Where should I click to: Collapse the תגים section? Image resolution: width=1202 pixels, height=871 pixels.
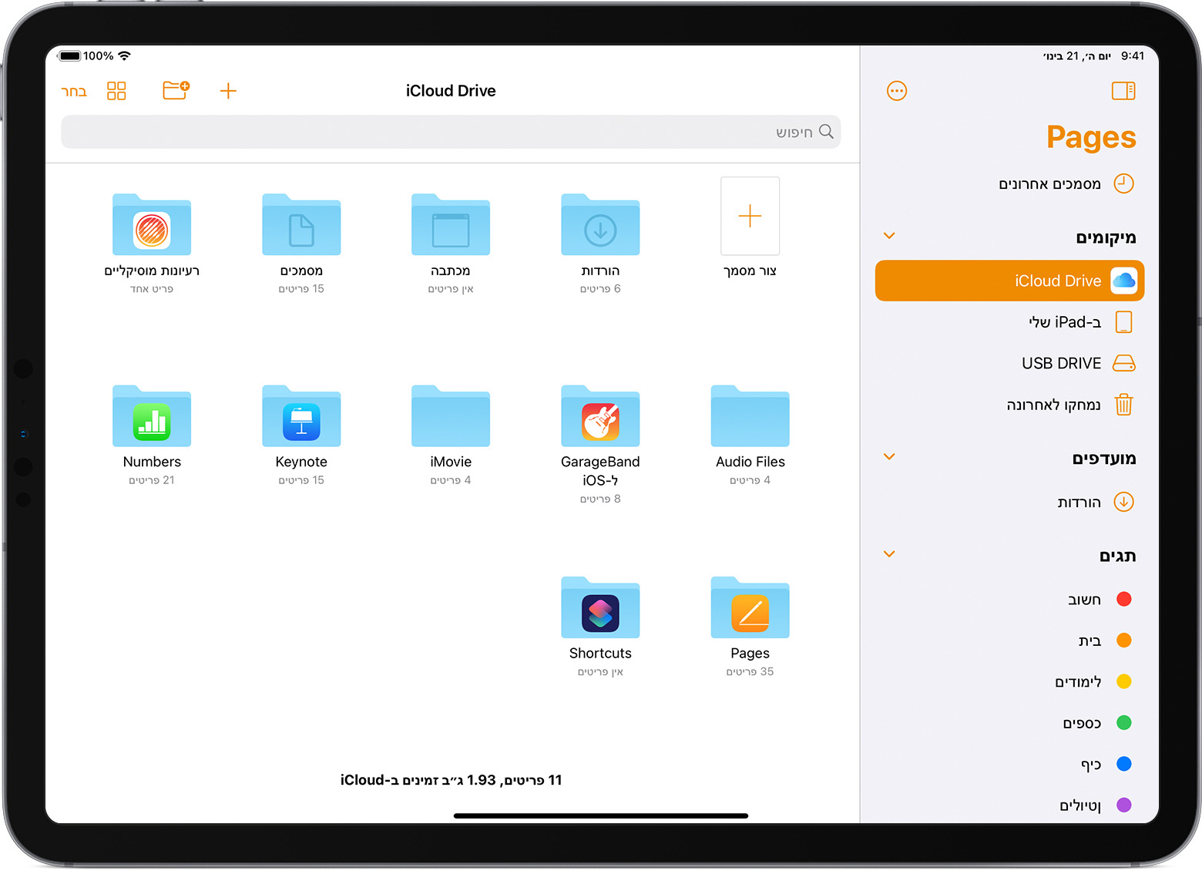889,553
